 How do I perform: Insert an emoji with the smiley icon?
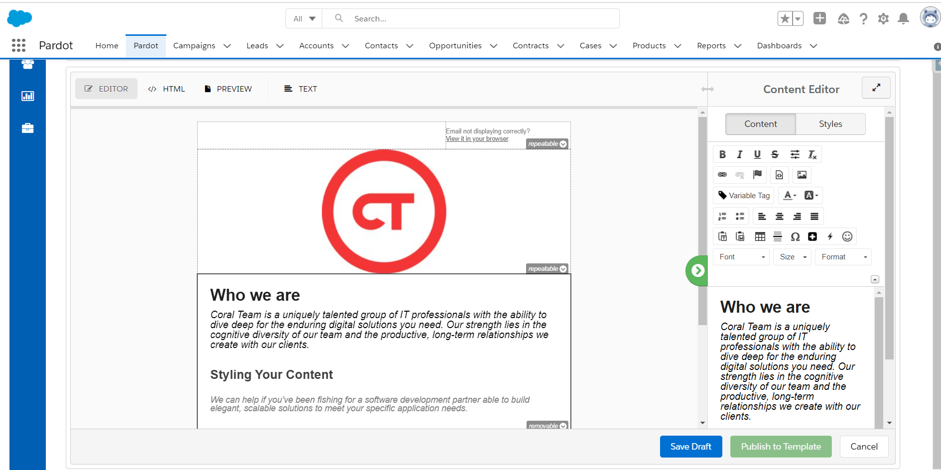pyautogui.click(x=847, y=236)
